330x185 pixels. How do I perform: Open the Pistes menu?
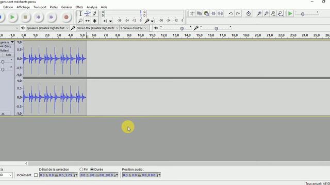(x=54, y=7)
